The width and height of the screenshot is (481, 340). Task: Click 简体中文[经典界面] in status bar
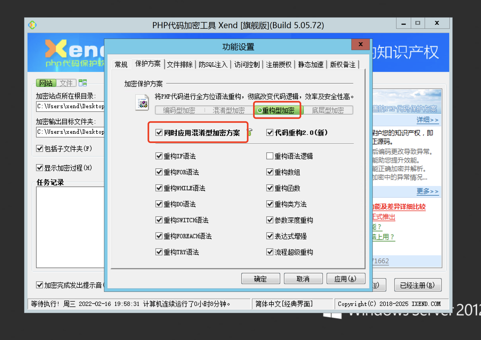coord(284,304)
